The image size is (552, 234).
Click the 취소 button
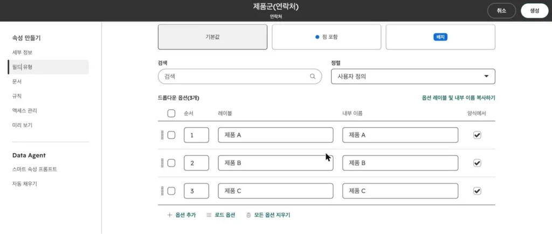(501, 11)
